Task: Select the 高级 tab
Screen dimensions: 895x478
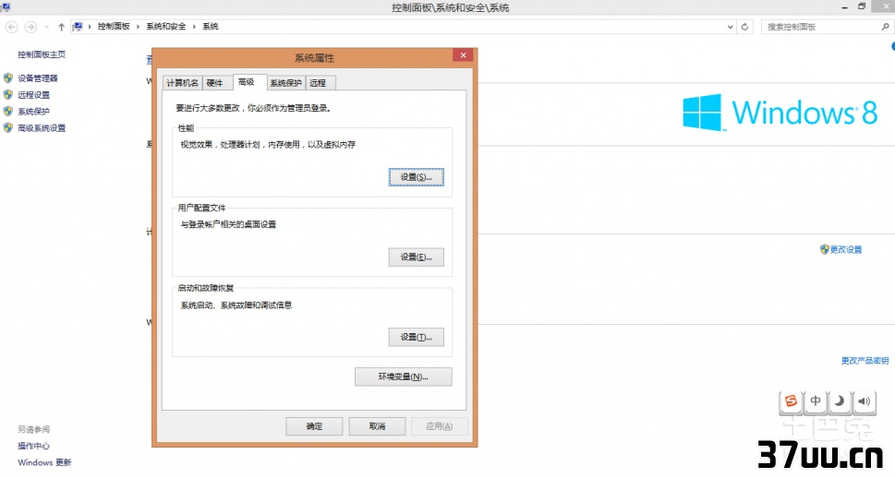Action: click(249, 82)
